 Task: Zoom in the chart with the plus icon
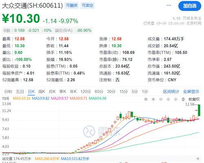point(153,99)
